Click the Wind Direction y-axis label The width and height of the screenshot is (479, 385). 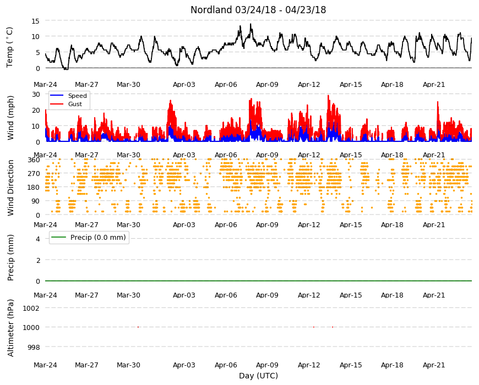point(10,188)
